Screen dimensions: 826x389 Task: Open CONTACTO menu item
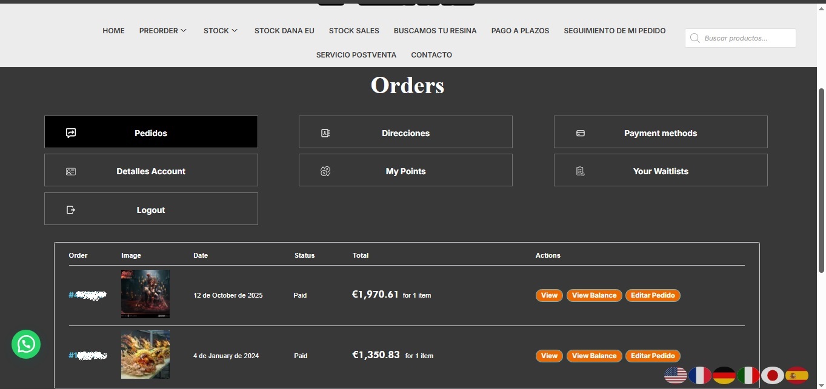(431, 54)
